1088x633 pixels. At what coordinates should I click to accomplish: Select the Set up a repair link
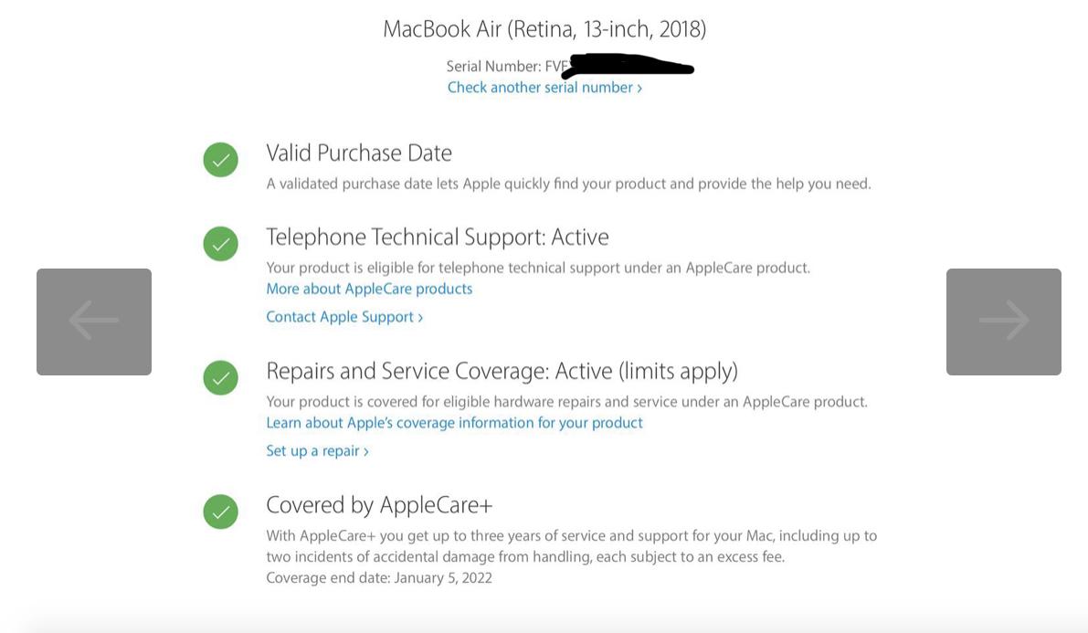click(x=317, y=451)
